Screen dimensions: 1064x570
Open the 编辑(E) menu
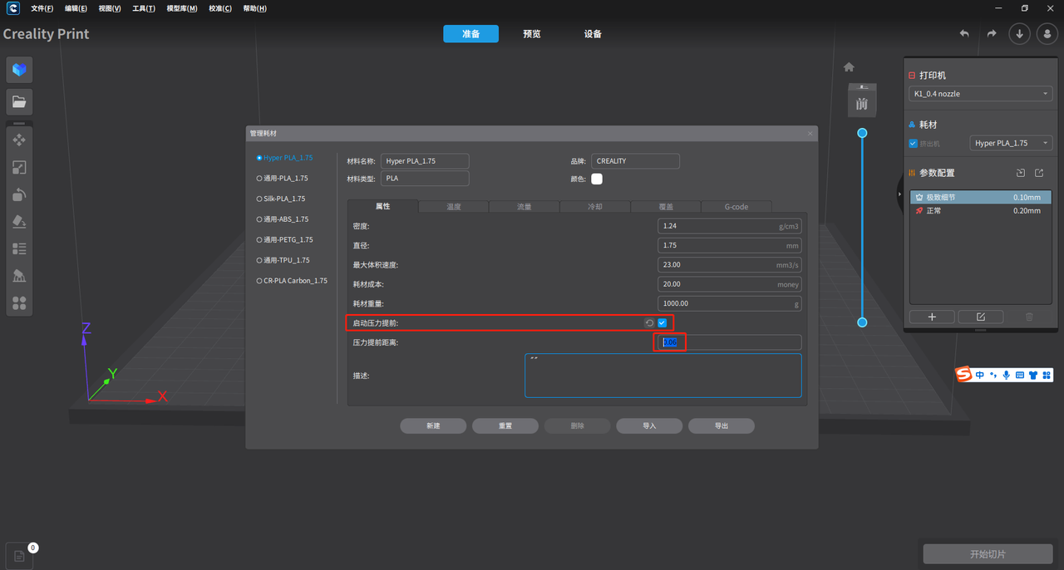pos(76,8)
